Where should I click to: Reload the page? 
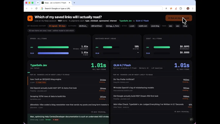coord(36,9)
